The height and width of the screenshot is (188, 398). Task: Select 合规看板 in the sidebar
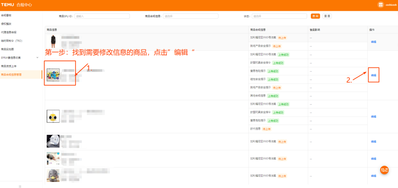click(6, 16)
